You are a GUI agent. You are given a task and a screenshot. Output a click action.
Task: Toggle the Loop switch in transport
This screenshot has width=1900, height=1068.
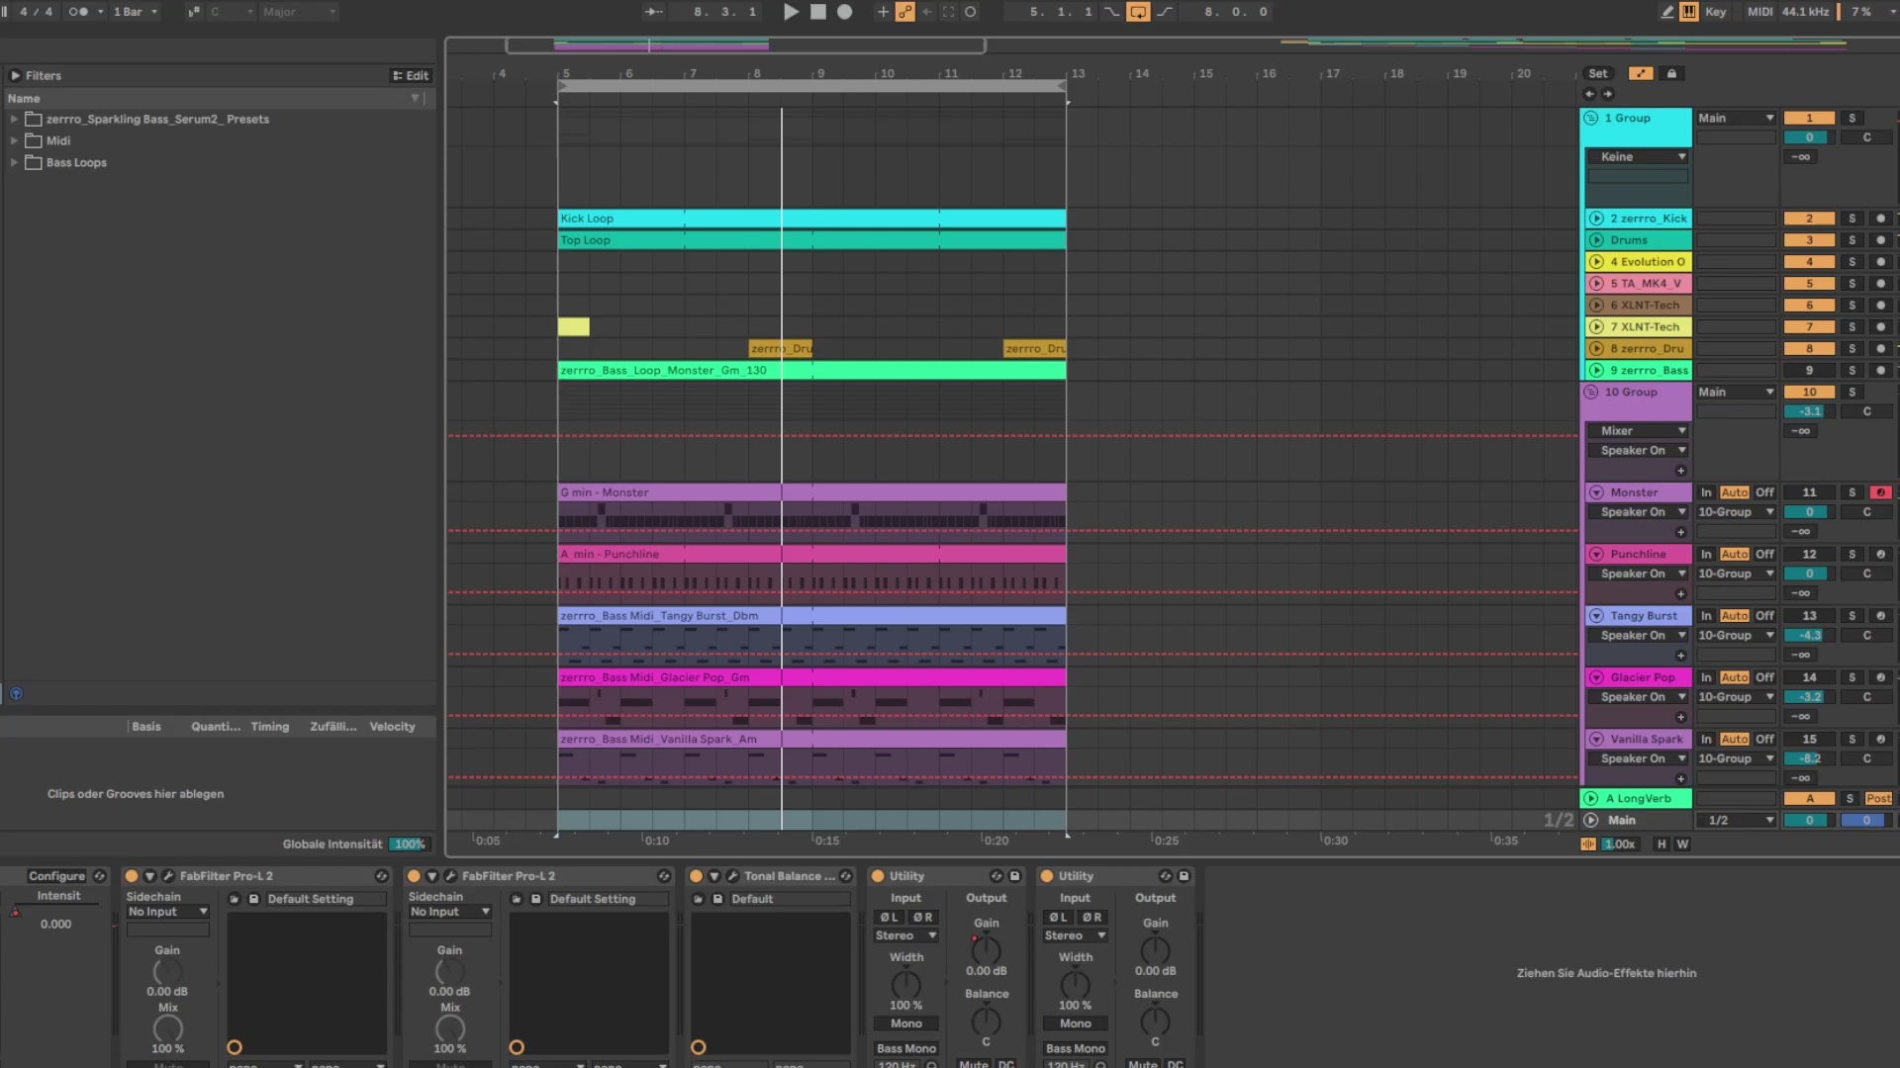(x=1138, y=12)
